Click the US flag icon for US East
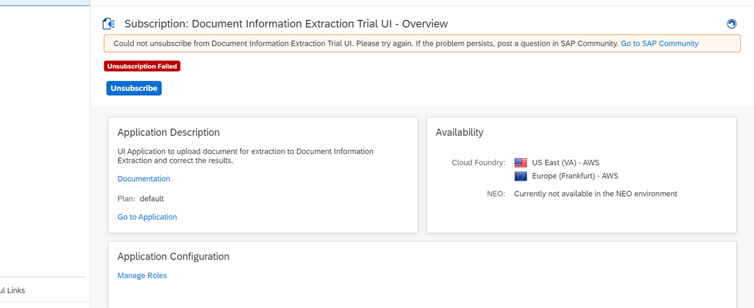Viewport: 754px width, 308px height. pyautogui.click(x=521, y=162)
